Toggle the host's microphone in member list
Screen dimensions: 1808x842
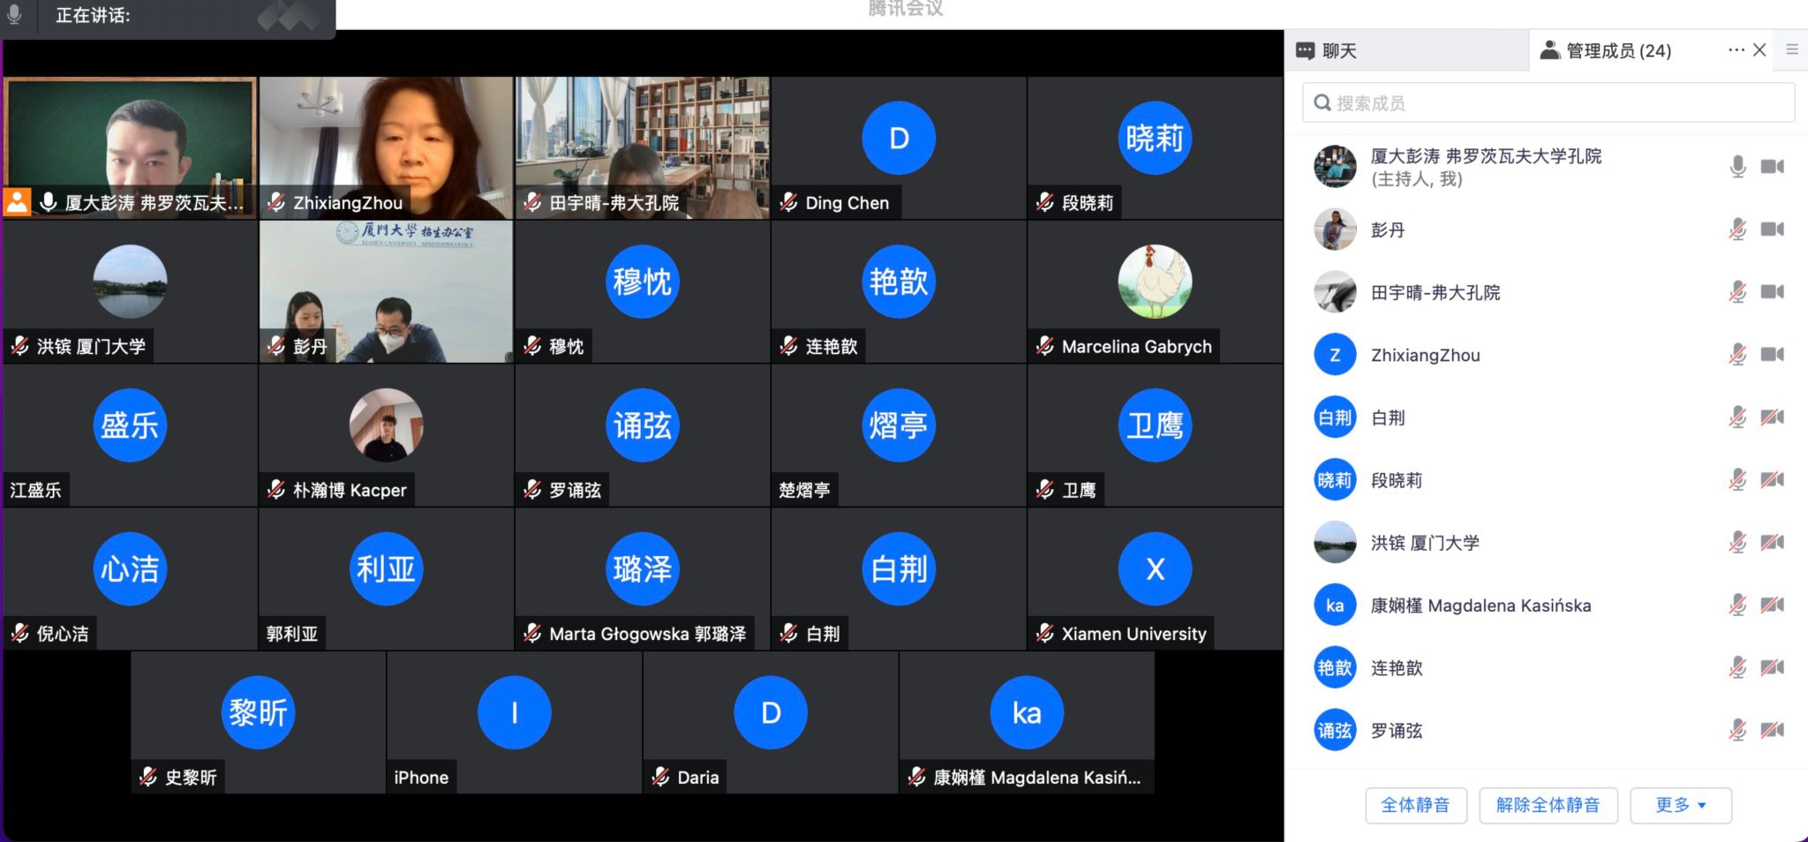pos(1737,167)
